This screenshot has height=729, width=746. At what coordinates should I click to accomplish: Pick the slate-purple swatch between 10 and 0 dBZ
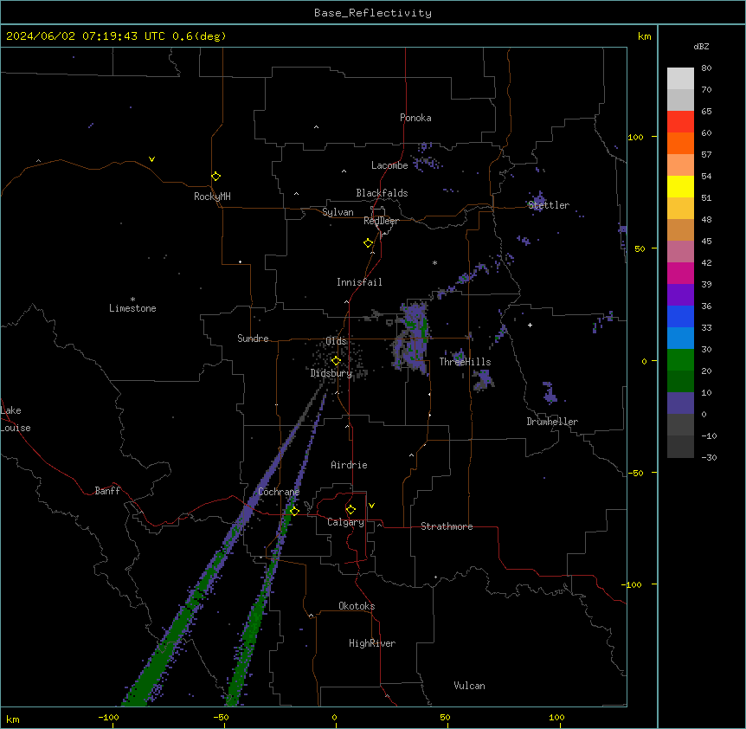coord(680,403)
